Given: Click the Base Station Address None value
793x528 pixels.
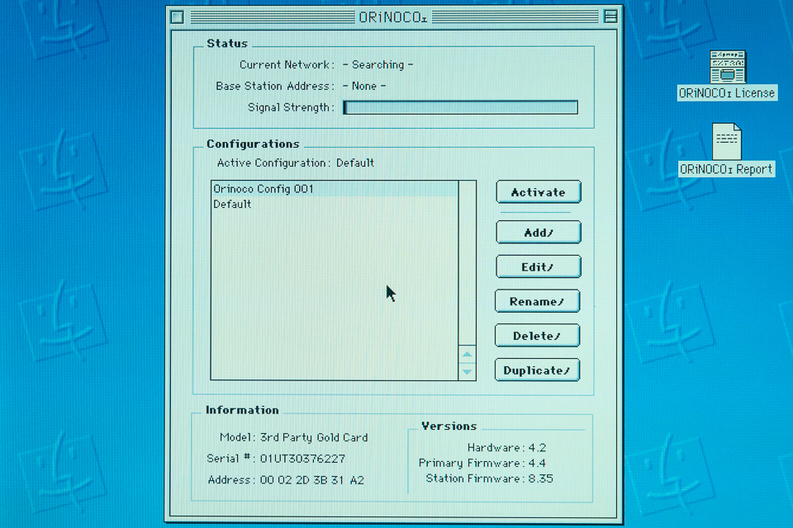Looking at the screenshot, I should [364, 86].
